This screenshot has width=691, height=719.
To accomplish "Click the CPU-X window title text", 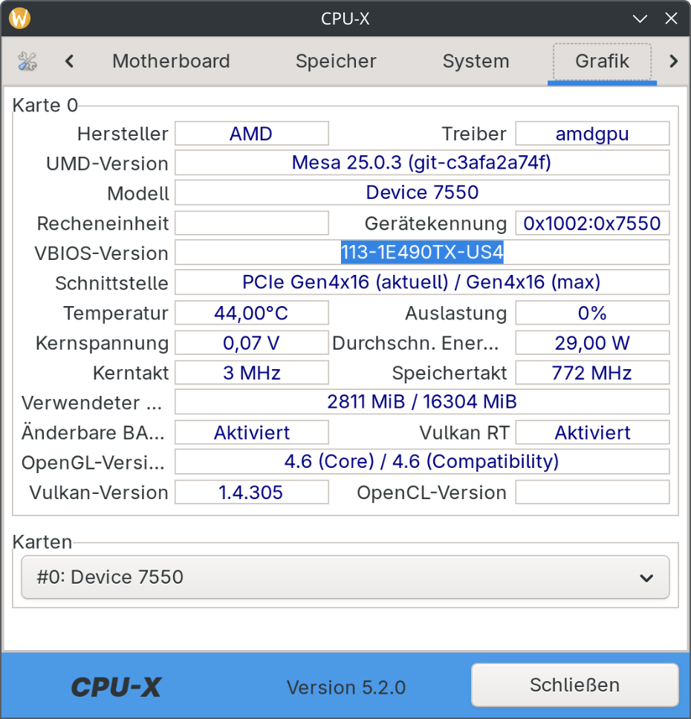I will coord(345,19).
